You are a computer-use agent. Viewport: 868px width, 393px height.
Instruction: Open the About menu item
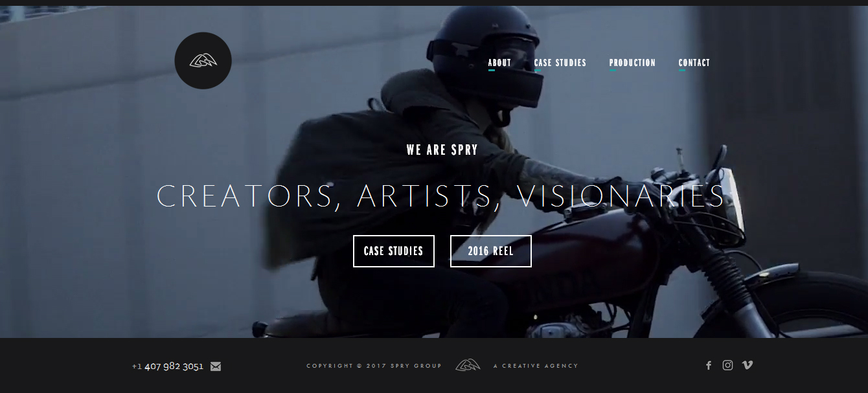point(499,63)
